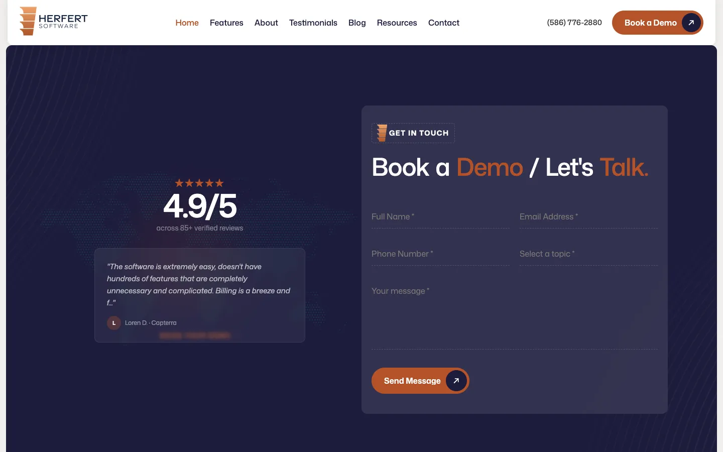Viewport: 723px width, 452px height.
Task: Go to the Home nav link
Action: pos(187,23)
